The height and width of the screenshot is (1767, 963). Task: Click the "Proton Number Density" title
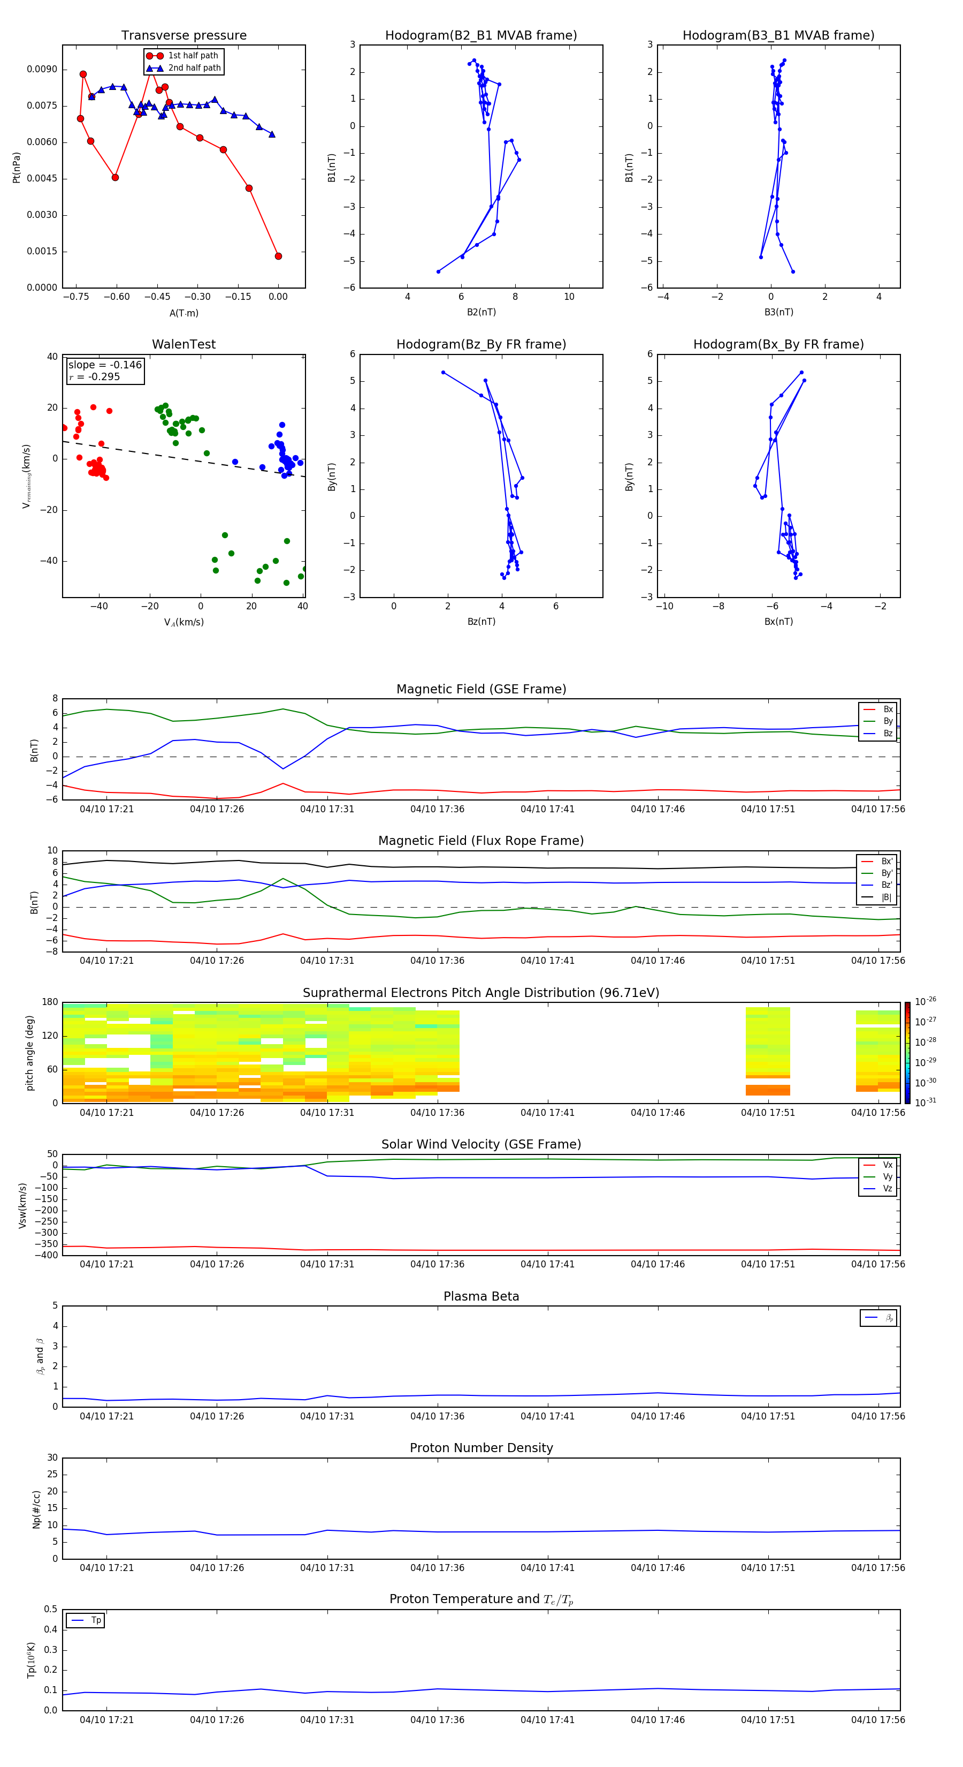point(481,1448)
